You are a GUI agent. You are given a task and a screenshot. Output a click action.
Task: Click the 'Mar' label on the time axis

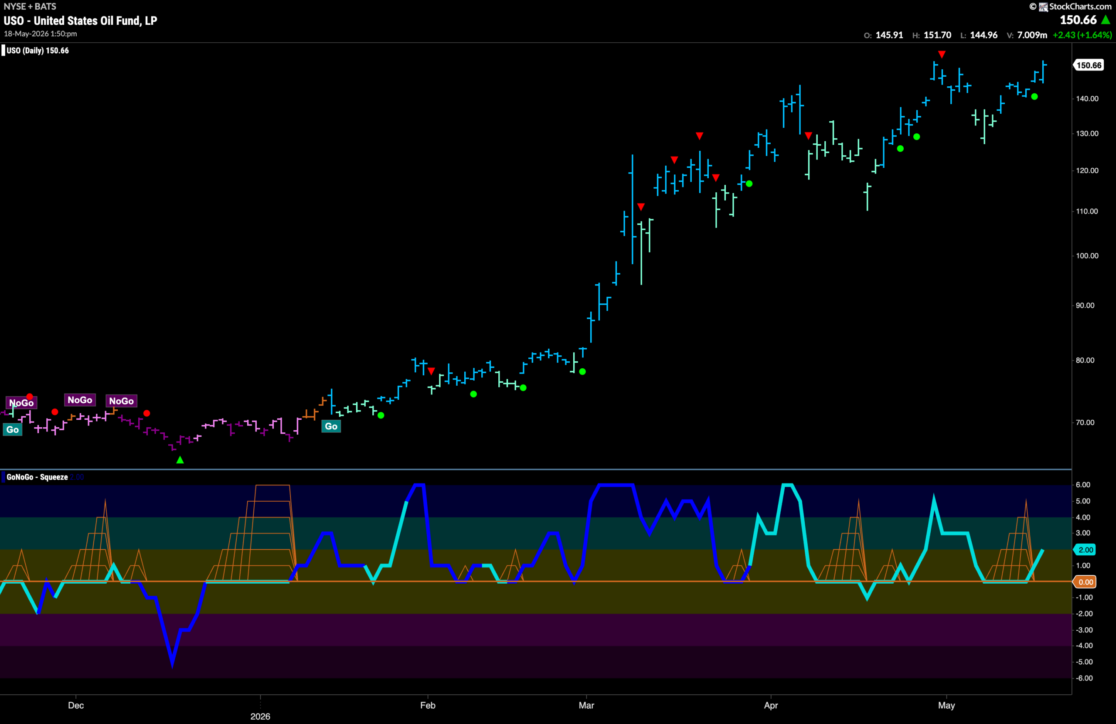coord(586,705)
